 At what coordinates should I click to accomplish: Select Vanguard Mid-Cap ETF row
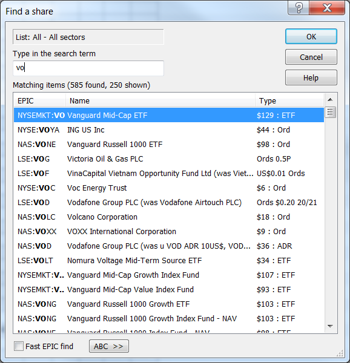[169, 115]
